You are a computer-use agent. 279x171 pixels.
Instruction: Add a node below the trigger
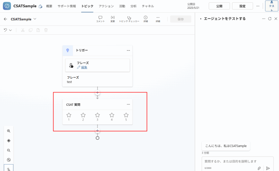97,92
